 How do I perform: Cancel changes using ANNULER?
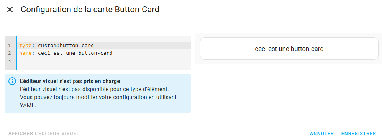(322, 134)
